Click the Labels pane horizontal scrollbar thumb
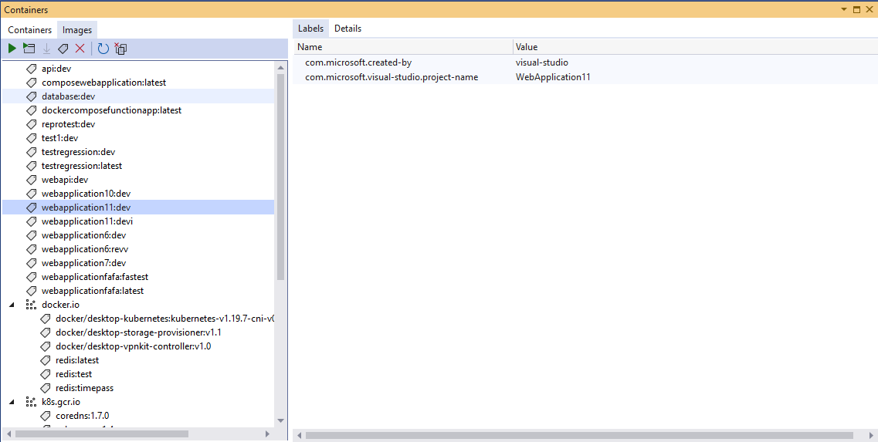The image size is (878, 442). [x=579, y=435]
